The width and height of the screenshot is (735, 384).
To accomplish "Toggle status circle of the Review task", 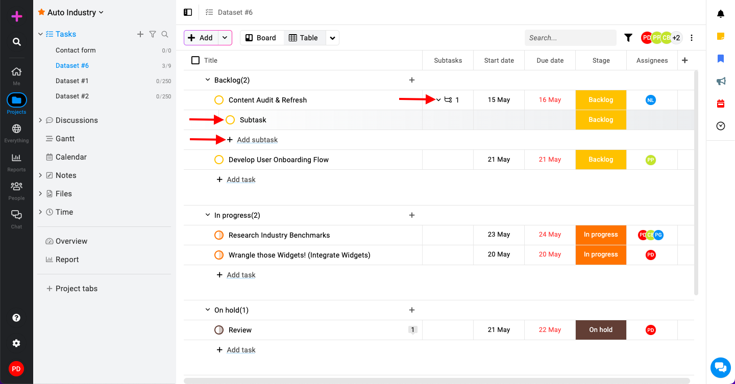I will pos(219,330).
